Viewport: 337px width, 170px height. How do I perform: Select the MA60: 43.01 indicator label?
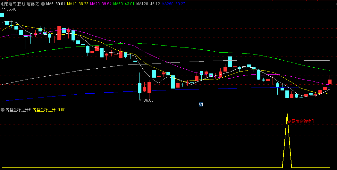tap(124, 4)
